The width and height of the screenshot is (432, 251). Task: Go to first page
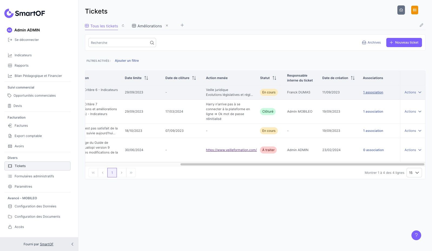click(93, 173)
